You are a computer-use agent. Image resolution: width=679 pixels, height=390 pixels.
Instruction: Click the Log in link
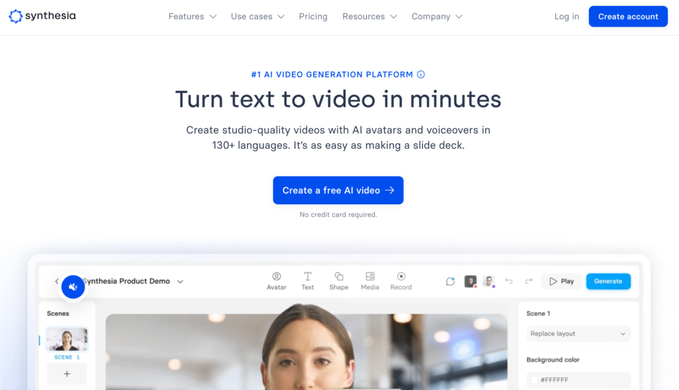tap(566, 17)
